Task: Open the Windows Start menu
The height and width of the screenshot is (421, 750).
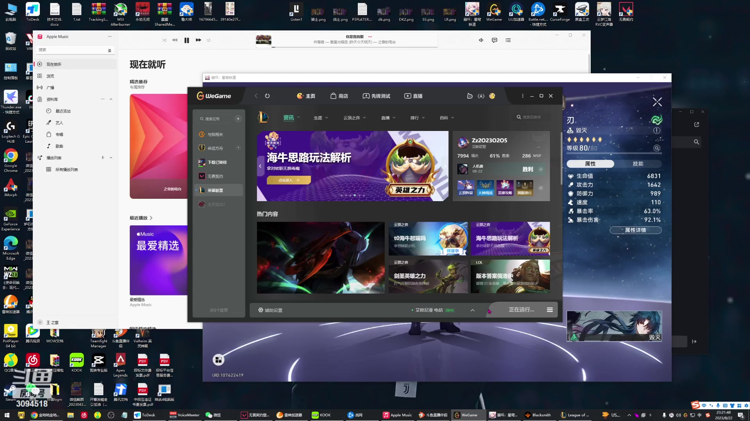Action: (7, 415)
